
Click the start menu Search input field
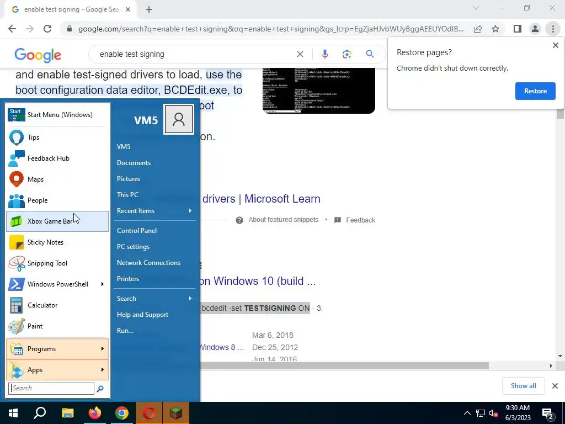pyautogui.click(x=51, y=388)
